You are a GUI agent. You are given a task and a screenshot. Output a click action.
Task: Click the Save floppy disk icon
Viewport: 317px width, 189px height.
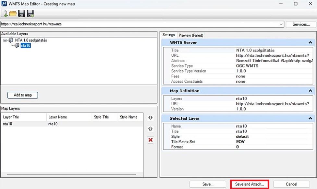[21, 14]
